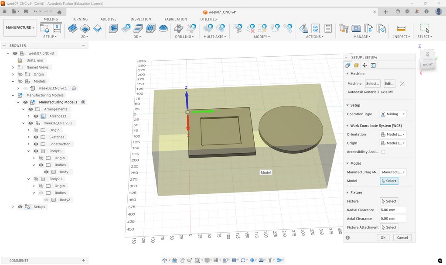Select the Pan tool in the navigation bar
Viewport: 446px width, 265px height.
[182, 260]
